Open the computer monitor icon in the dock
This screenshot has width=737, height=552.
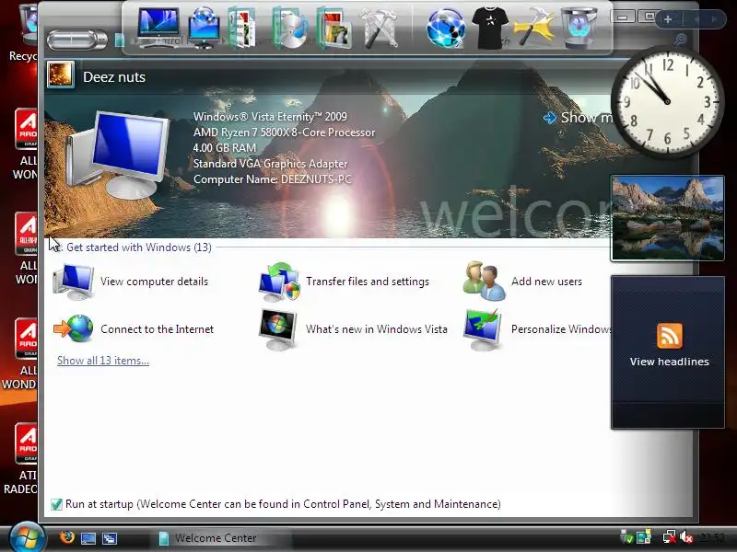click(x=158, y=28)
